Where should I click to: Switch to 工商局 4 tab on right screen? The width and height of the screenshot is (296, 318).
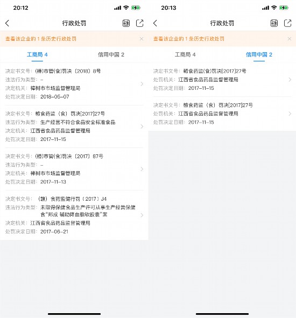coord(185,54)
